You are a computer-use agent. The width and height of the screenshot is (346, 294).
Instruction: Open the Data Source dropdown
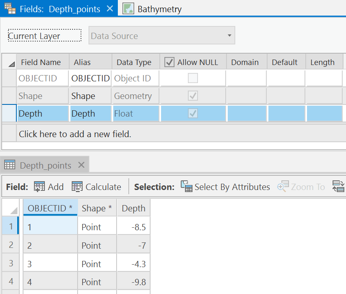(230, 36)
